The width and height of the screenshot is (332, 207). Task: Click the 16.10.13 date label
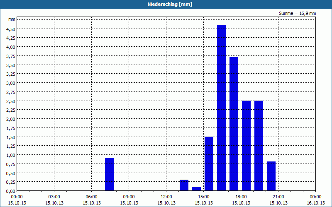315,203
